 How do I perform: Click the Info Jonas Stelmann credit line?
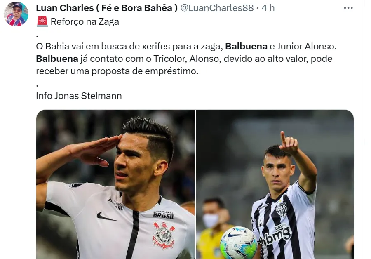tap(79, 96)
